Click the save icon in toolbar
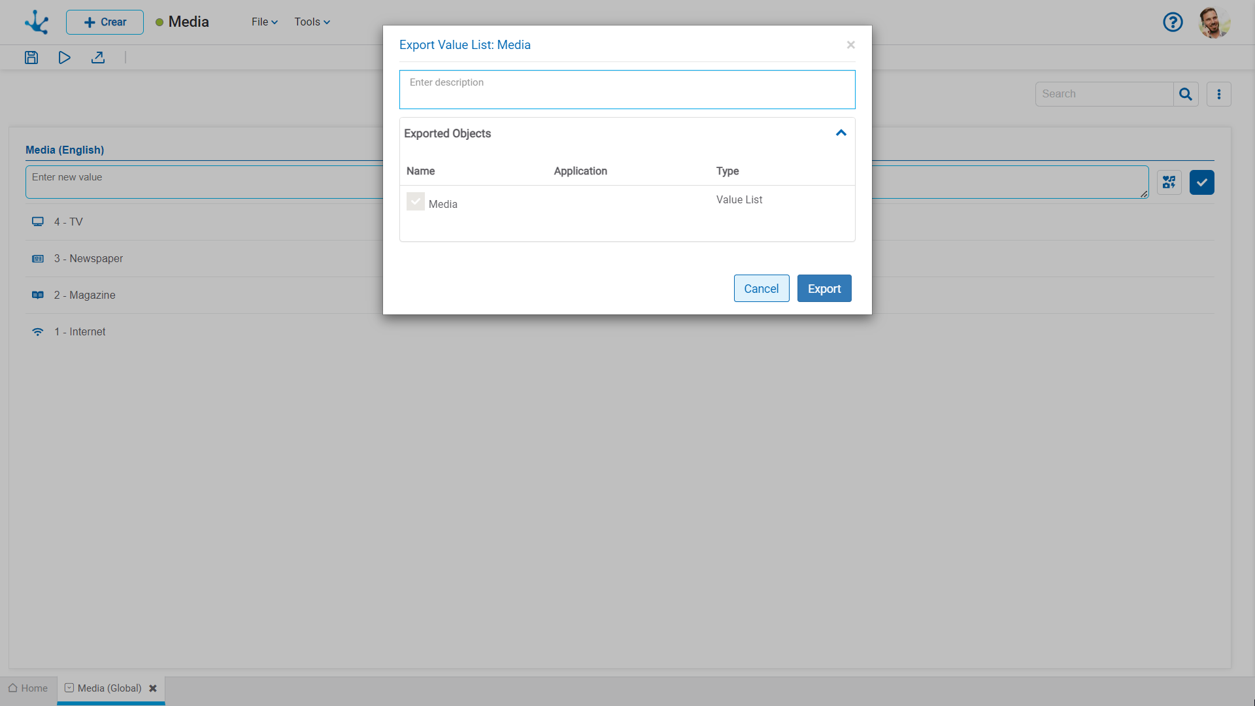 coord(32,57)
